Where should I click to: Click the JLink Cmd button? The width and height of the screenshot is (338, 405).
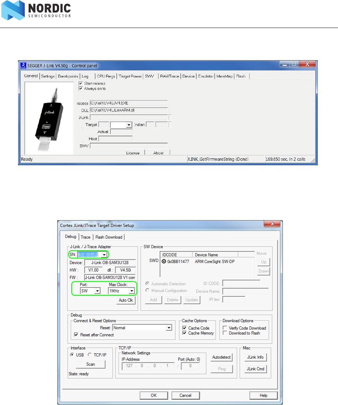pyautogui.click(x=255, y=369)
